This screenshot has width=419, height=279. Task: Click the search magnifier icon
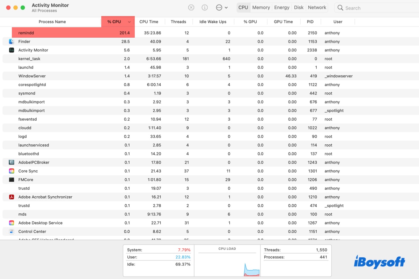[x=340, y=8]
